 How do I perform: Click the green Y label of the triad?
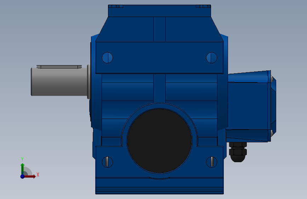(22, 159)
